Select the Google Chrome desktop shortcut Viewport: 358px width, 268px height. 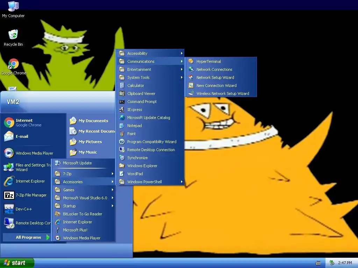14,67
